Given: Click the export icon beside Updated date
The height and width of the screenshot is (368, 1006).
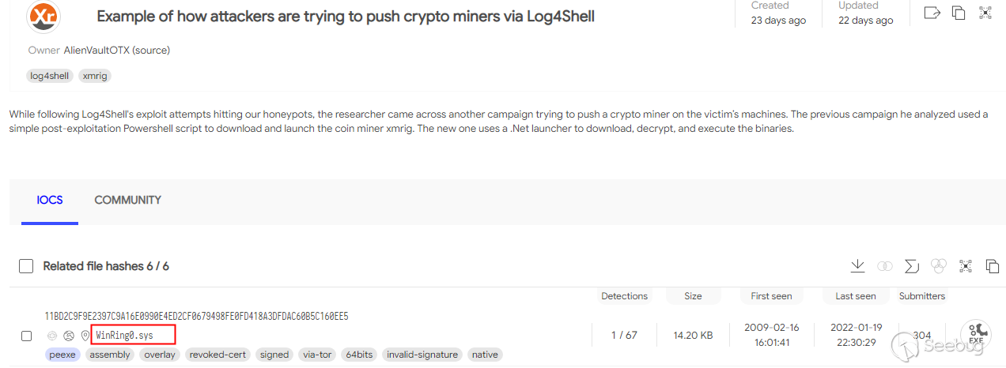Looking at the screenshot, I should 932,13.
